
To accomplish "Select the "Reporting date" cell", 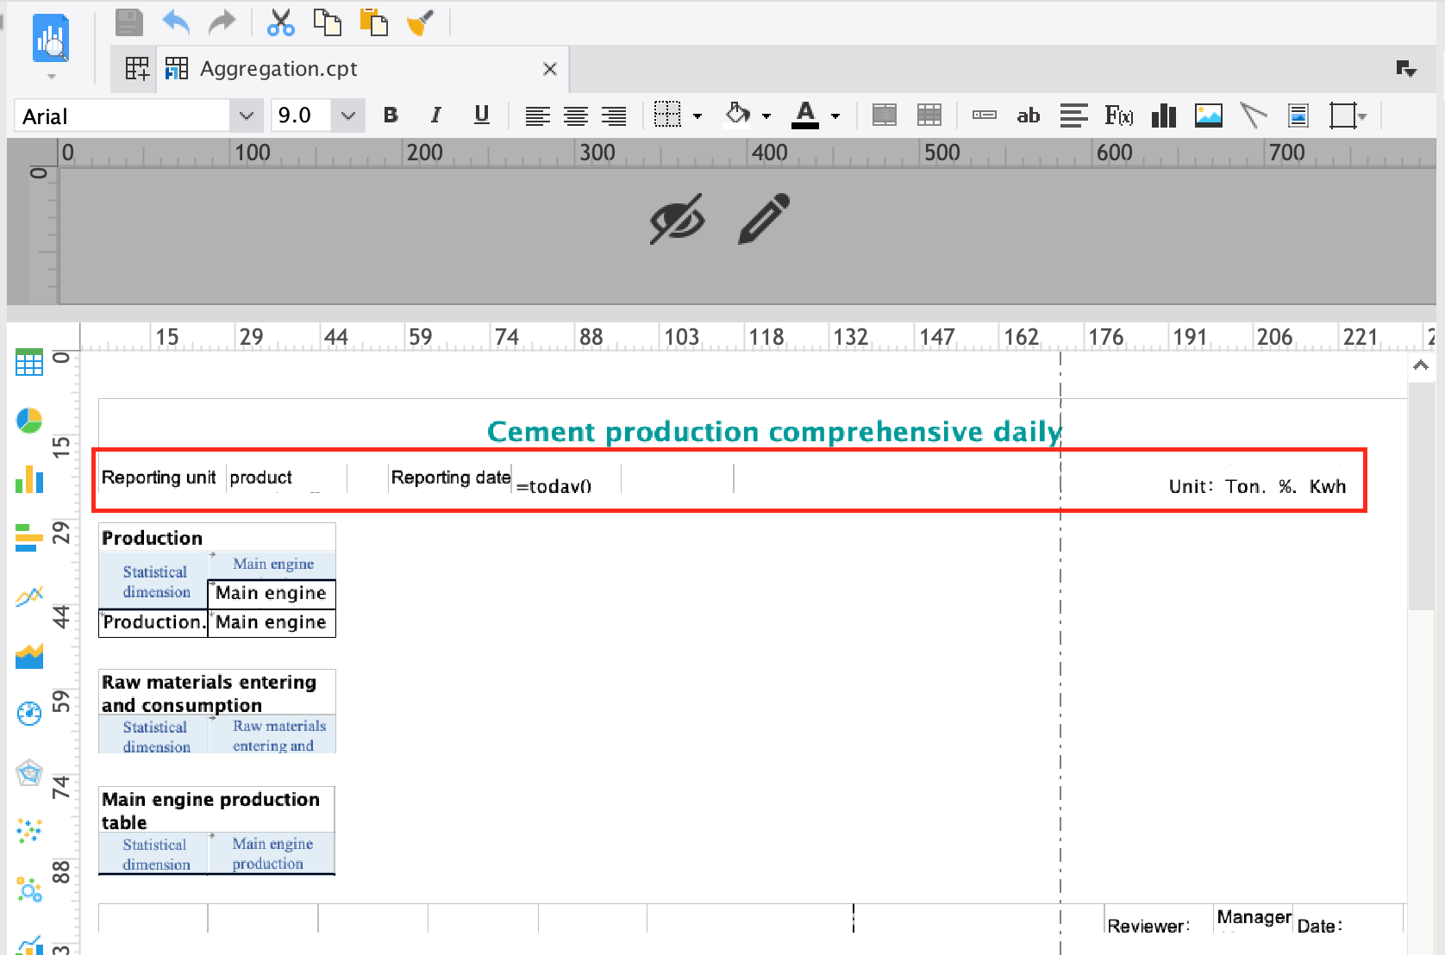I will (450, 477).
